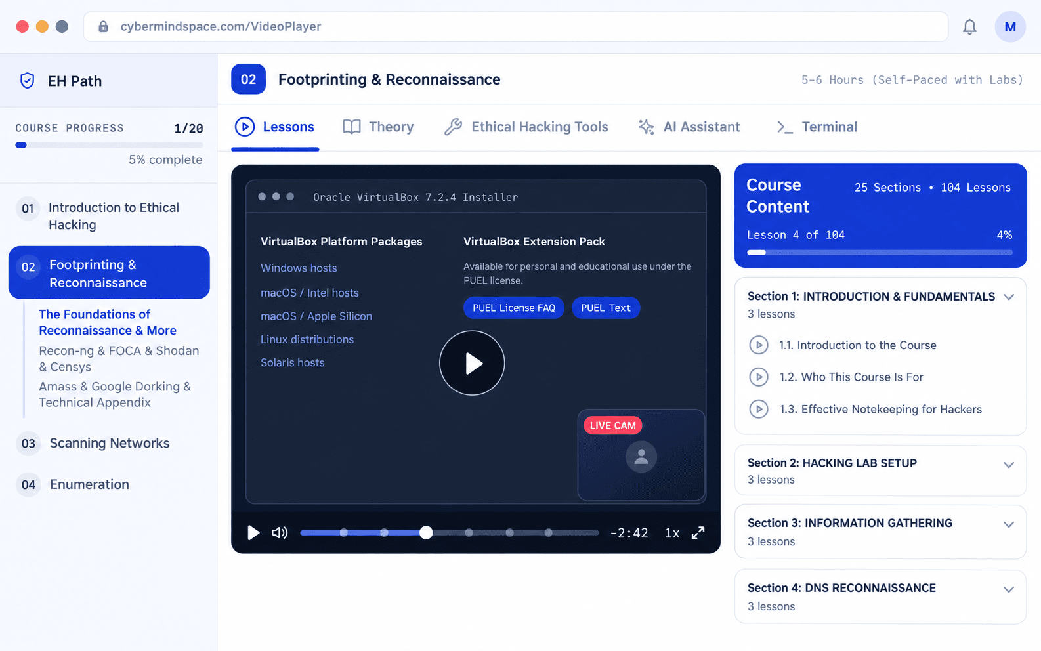The image size is (1041, 651).
Task: Expand Section 3 Information Gathering
Action: (x=1009, y=524)
